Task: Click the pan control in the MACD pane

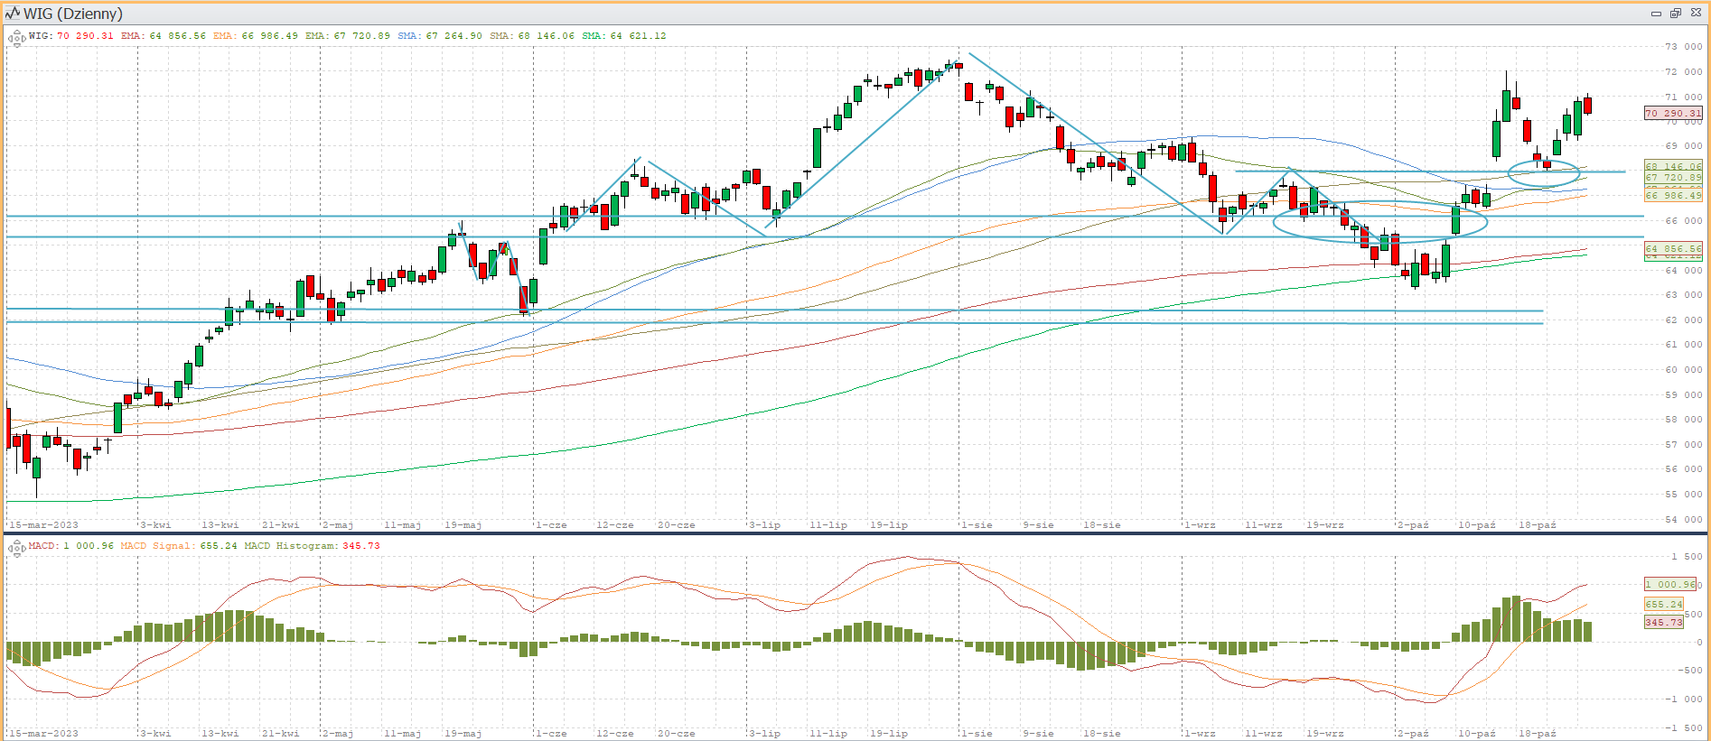Action: [x=15, y=547]
